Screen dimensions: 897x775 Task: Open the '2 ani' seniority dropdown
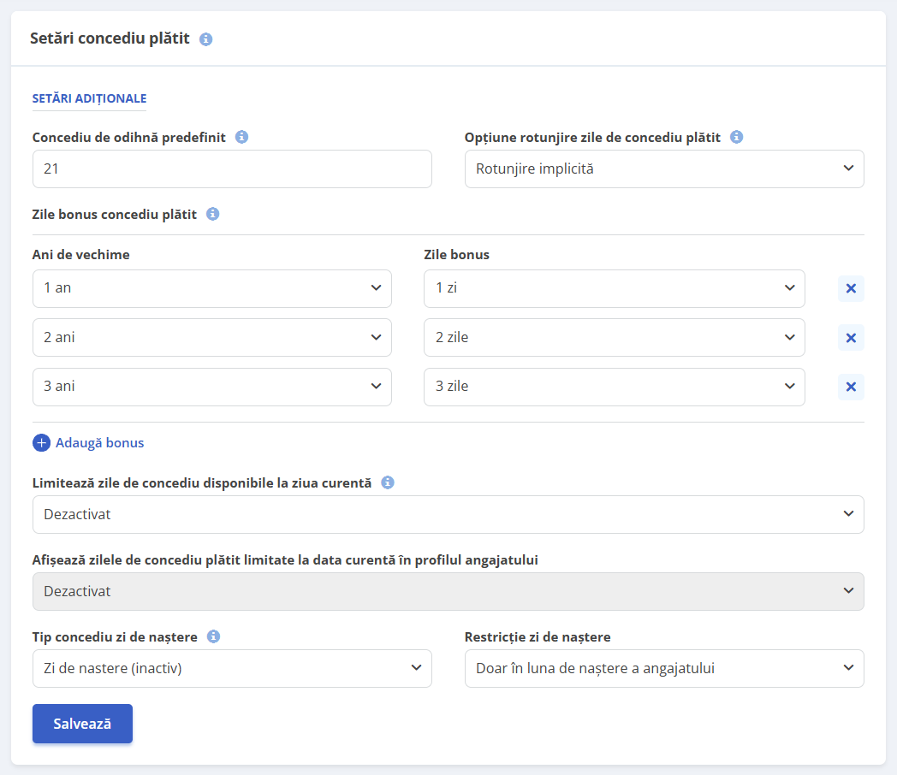click(x=212, y=337)
